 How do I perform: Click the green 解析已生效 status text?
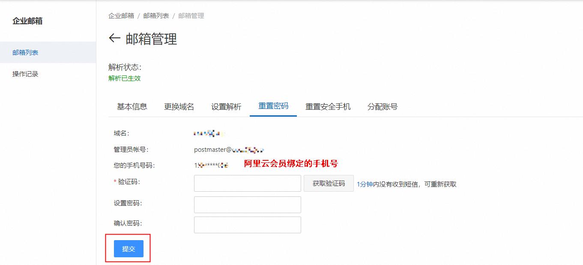(125, 79)
